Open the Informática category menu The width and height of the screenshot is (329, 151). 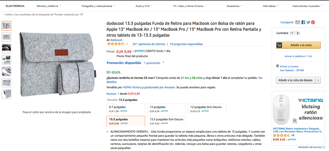pos(271,6)
